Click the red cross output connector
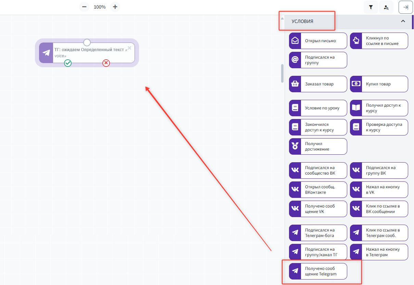 click(106, 63)
